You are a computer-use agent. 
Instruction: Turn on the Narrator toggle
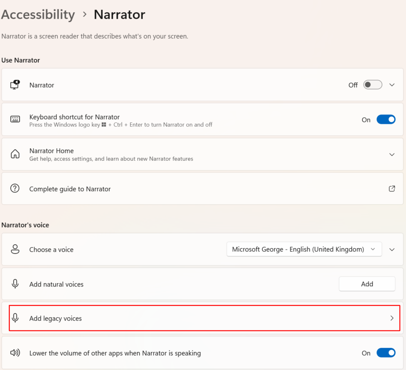point(372,85)
